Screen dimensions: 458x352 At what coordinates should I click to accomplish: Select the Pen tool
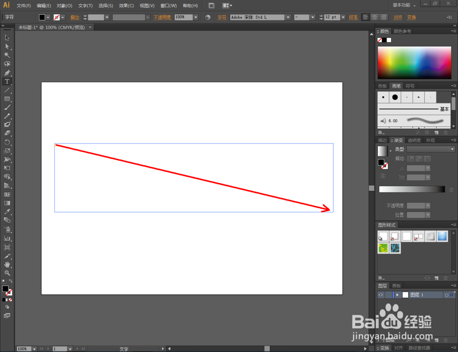(7, 73)
